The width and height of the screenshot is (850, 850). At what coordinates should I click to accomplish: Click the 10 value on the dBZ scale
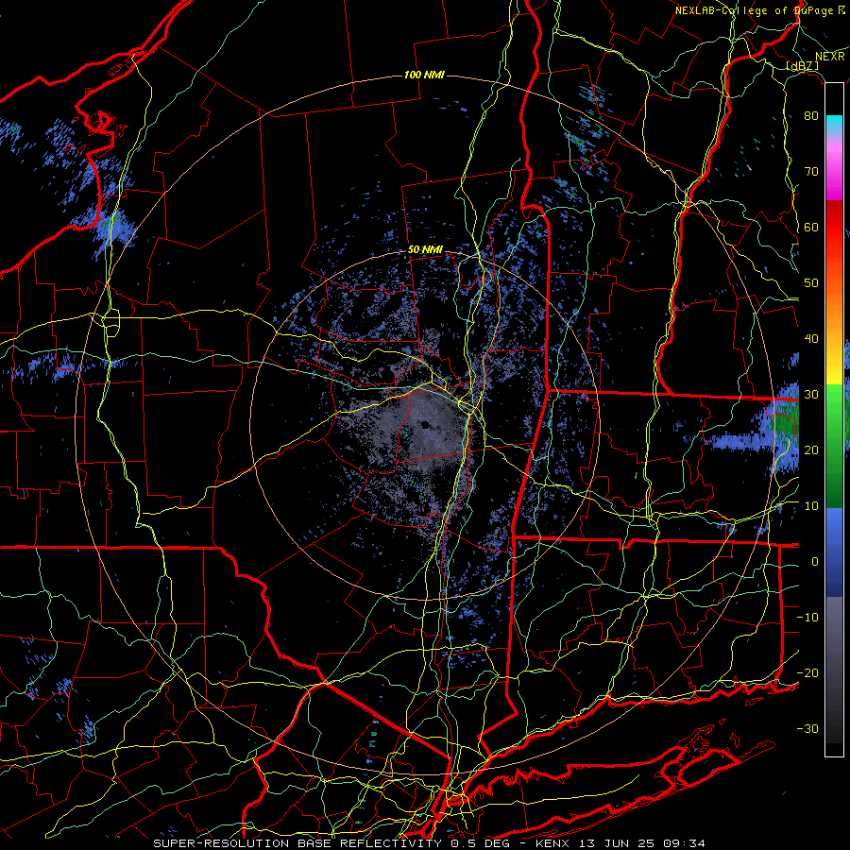(811, 506)
